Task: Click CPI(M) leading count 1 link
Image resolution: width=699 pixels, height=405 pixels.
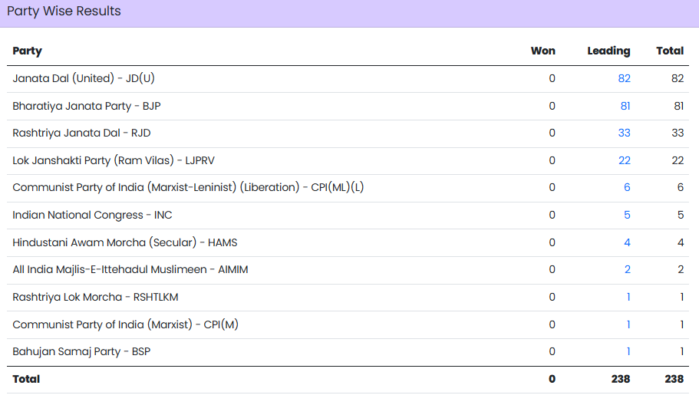Action: click(x=628, y=324)
